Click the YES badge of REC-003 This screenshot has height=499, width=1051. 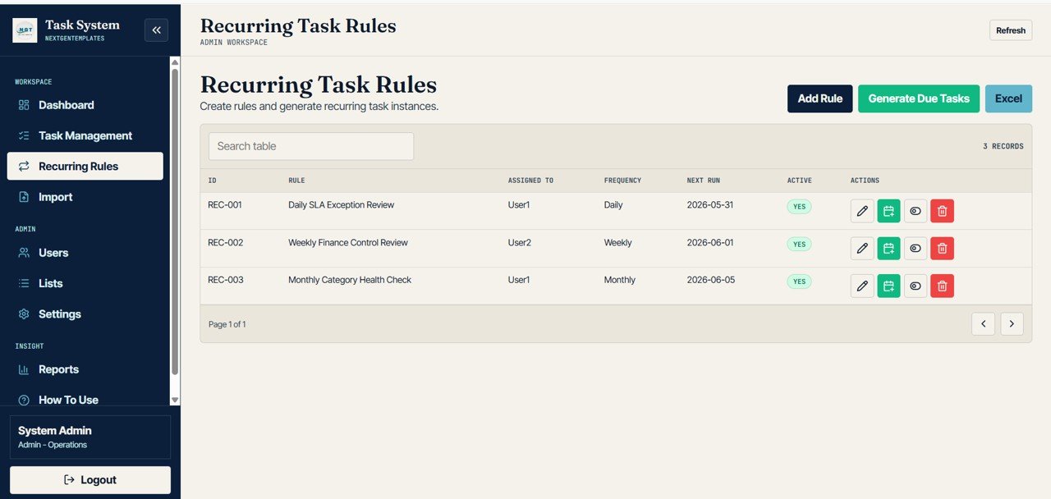(x=799, y=282)
